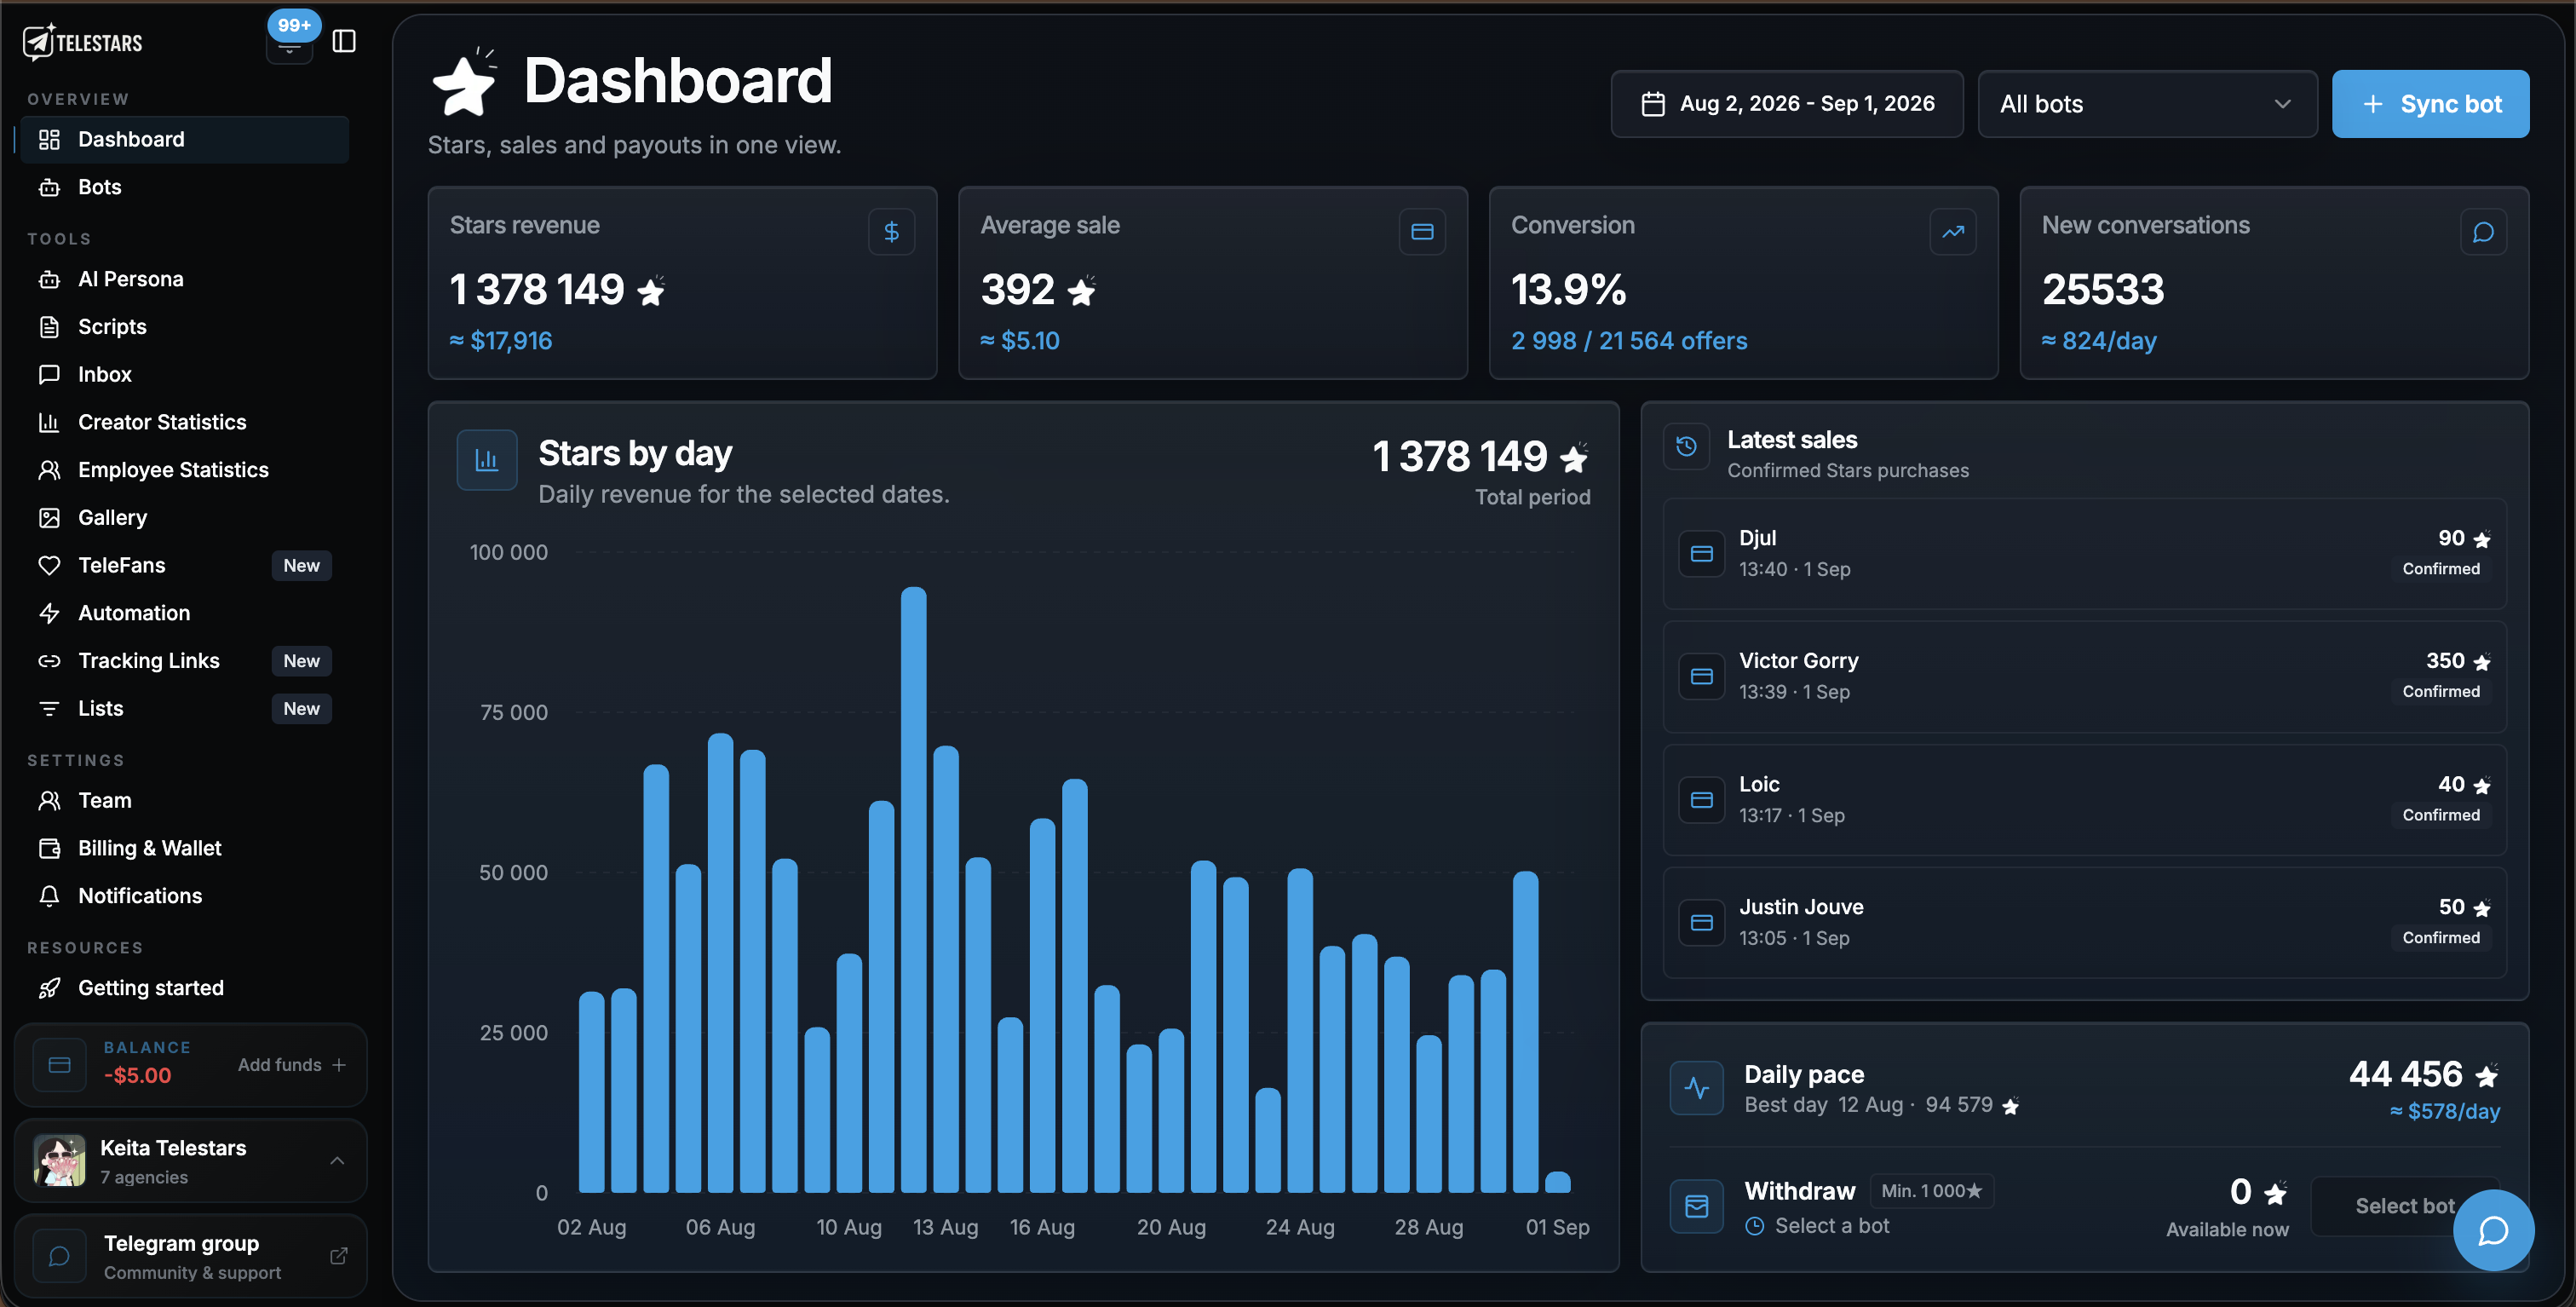Click the history icon beside Latest sales
2576x1307 pixels.
[x=1686, y=446]
